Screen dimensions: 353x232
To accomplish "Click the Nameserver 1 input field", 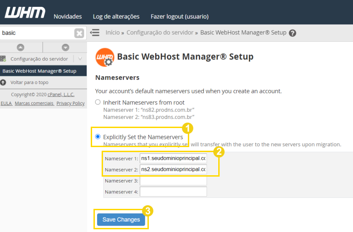I will (x=173, y=158).
